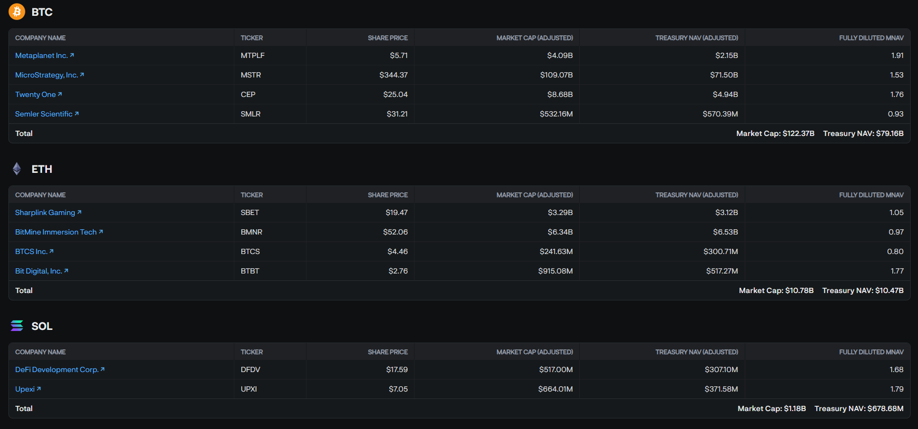Open the Upexi company link
Screen dimensions: 918x429
28,389
